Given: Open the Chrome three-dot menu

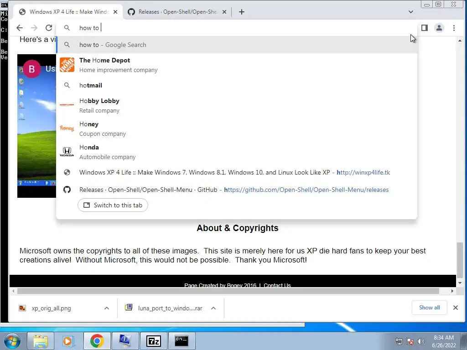Looking at the screenshot, I should pyautogui.click(x=454, y=28).
